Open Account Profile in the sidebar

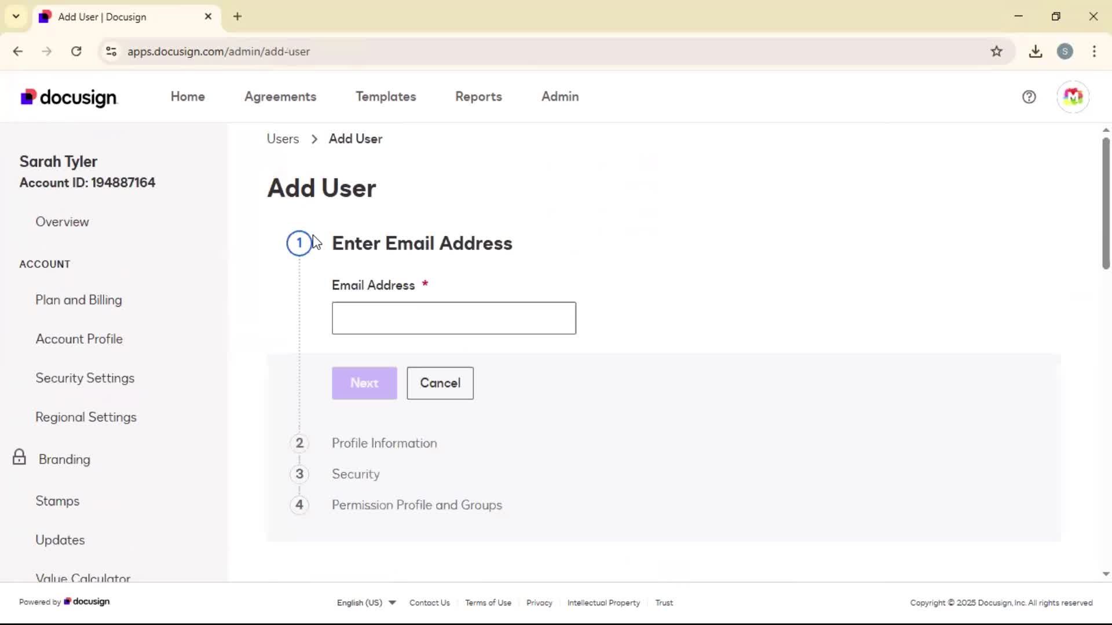[79, 339]
